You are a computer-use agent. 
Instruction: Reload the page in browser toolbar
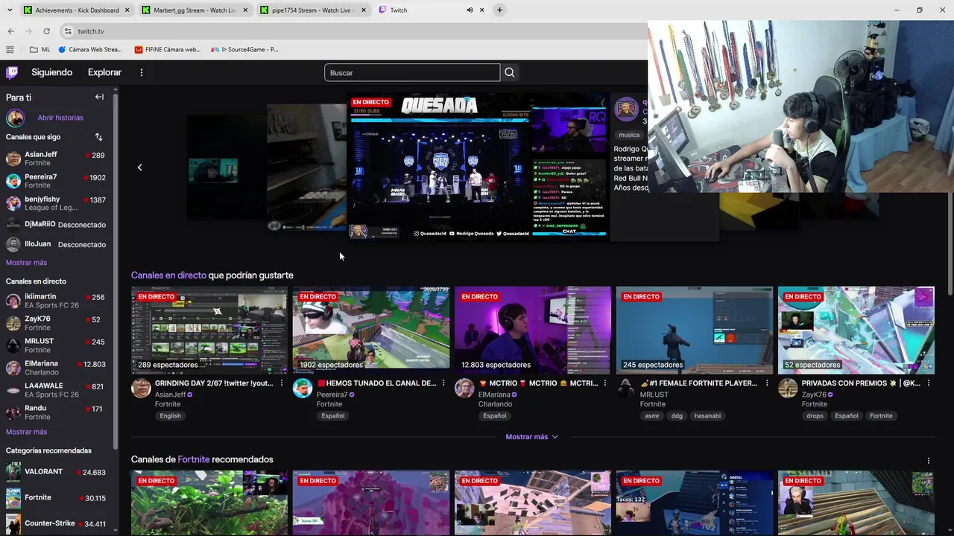(46, 31)
